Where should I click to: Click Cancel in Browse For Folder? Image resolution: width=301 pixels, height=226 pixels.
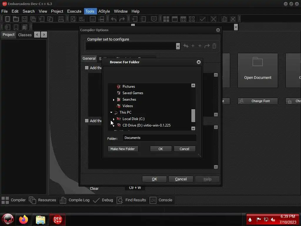tap(185, 149)
